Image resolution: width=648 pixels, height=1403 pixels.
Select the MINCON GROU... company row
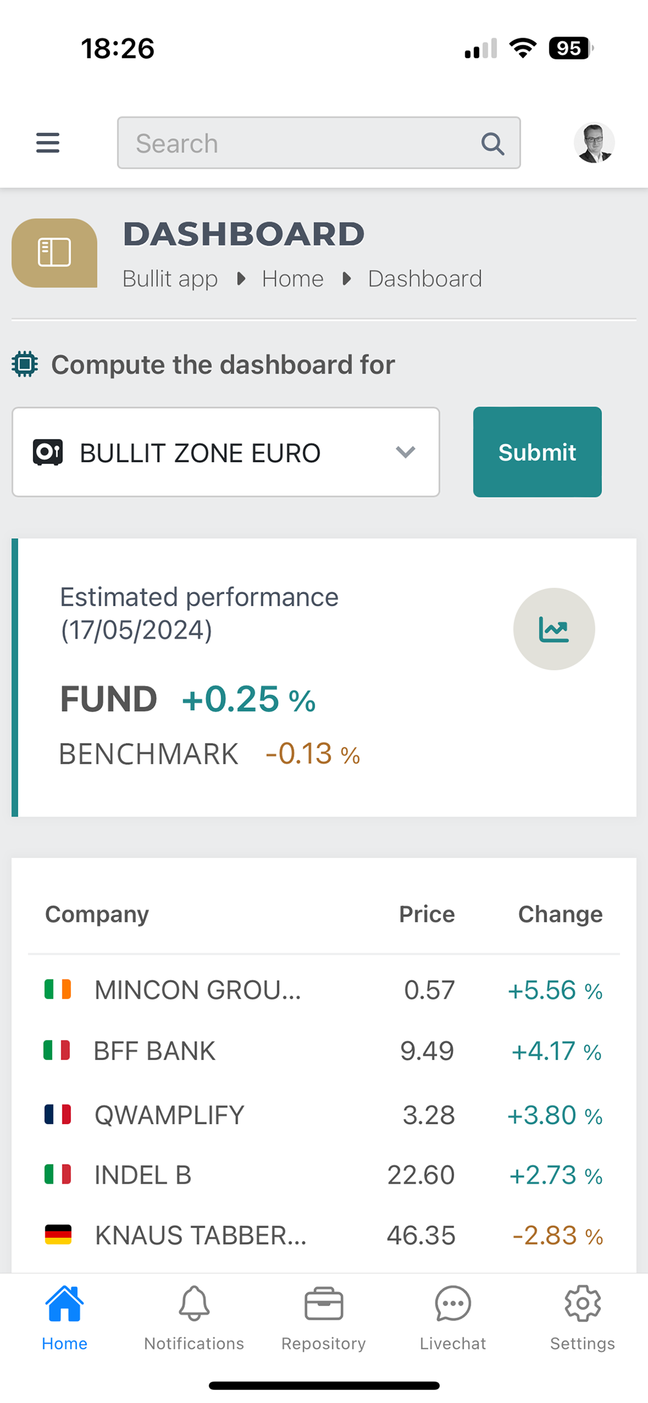coord(324,990)
